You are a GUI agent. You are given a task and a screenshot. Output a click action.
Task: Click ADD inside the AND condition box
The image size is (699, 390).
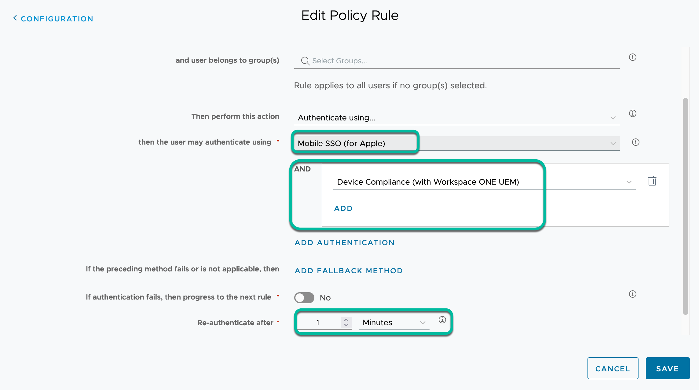343,208
